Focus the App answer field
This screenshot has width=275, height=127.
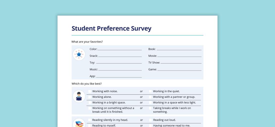[x=119, y=76]
